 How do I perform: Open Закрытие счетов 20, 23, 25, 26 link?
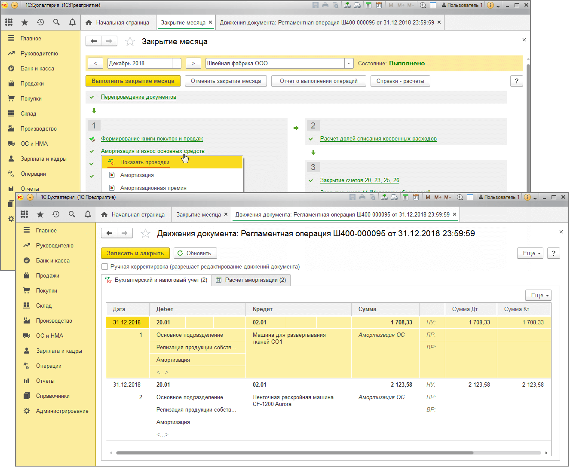click(360, 180)
